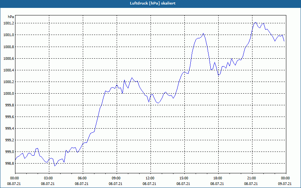Click the 'hPa' unit label
The image size is (301, 188).
coord(11,17)
